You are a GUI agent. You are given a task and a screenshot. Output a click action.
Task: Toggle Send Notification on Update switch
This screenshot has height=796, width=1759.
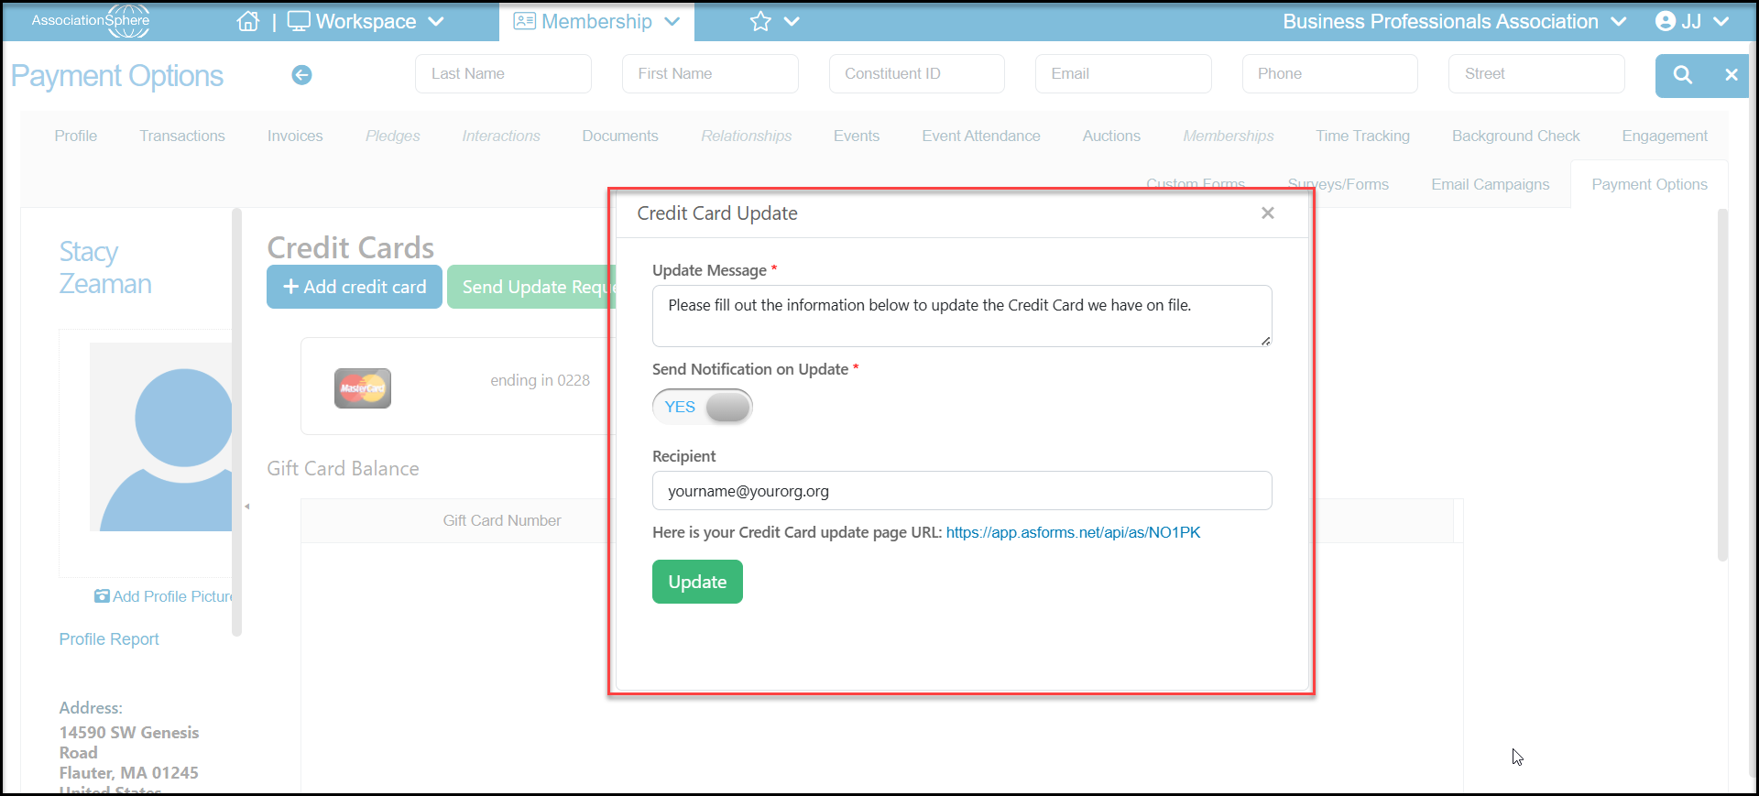tap(703, 407)
